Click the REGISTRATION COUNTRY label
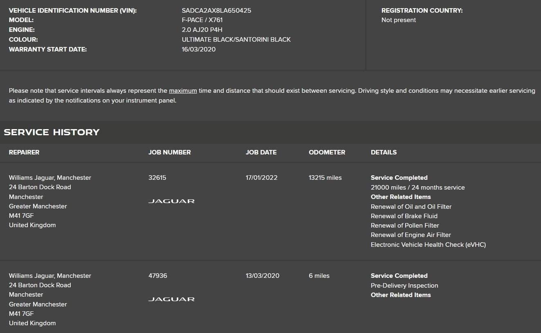 click(422, 11)
